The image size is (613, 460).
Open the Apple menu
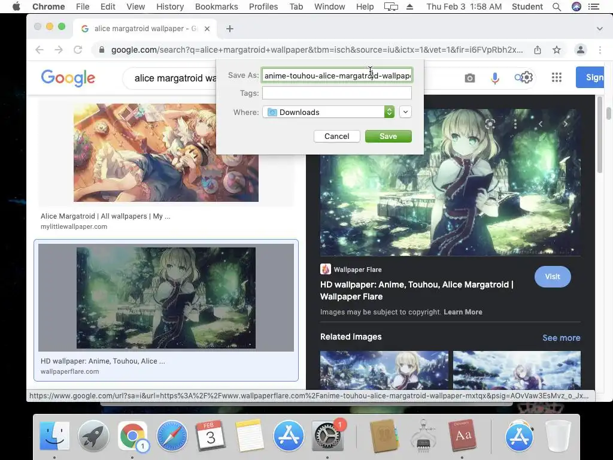pos(16,7)
